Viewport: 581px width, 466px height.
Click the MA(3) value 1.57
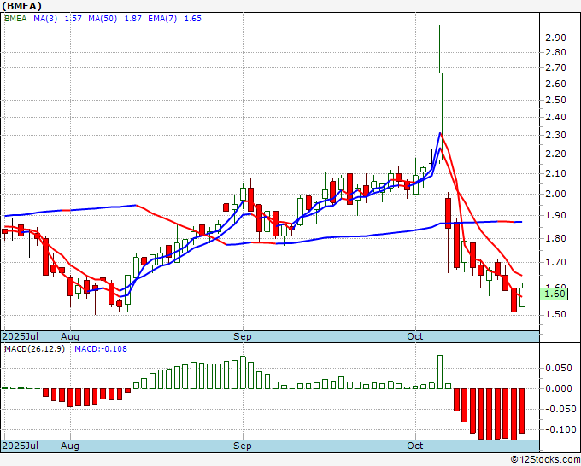point(73,19)
